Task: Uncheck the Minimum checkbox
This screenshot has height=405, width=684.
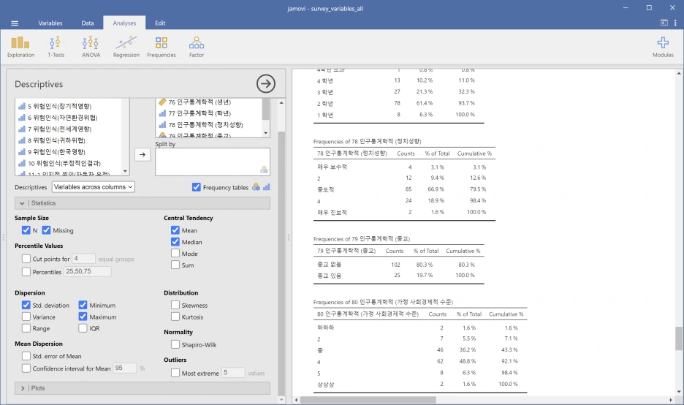Action: pos(83,305)
